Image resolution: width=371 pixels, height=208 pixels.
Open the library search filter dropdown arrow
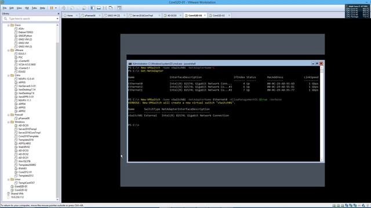pyautogui.click(x=57, y=18)
